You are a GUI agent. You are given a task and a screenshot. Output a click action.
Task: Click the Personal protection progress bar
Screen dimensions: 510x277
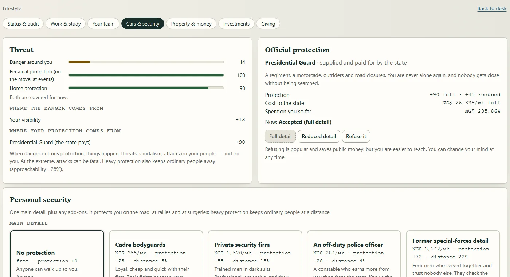[146, 75]
